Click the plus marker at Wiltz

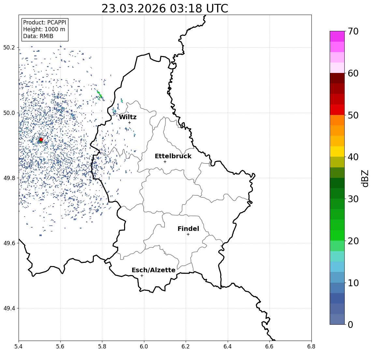(x=129, y=122)
